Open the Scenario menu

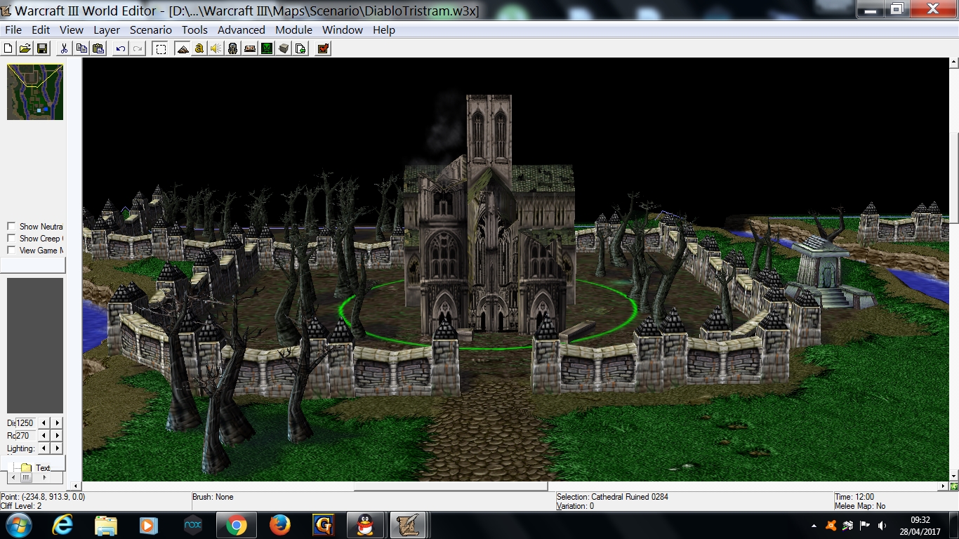click(x=151, y=29)
